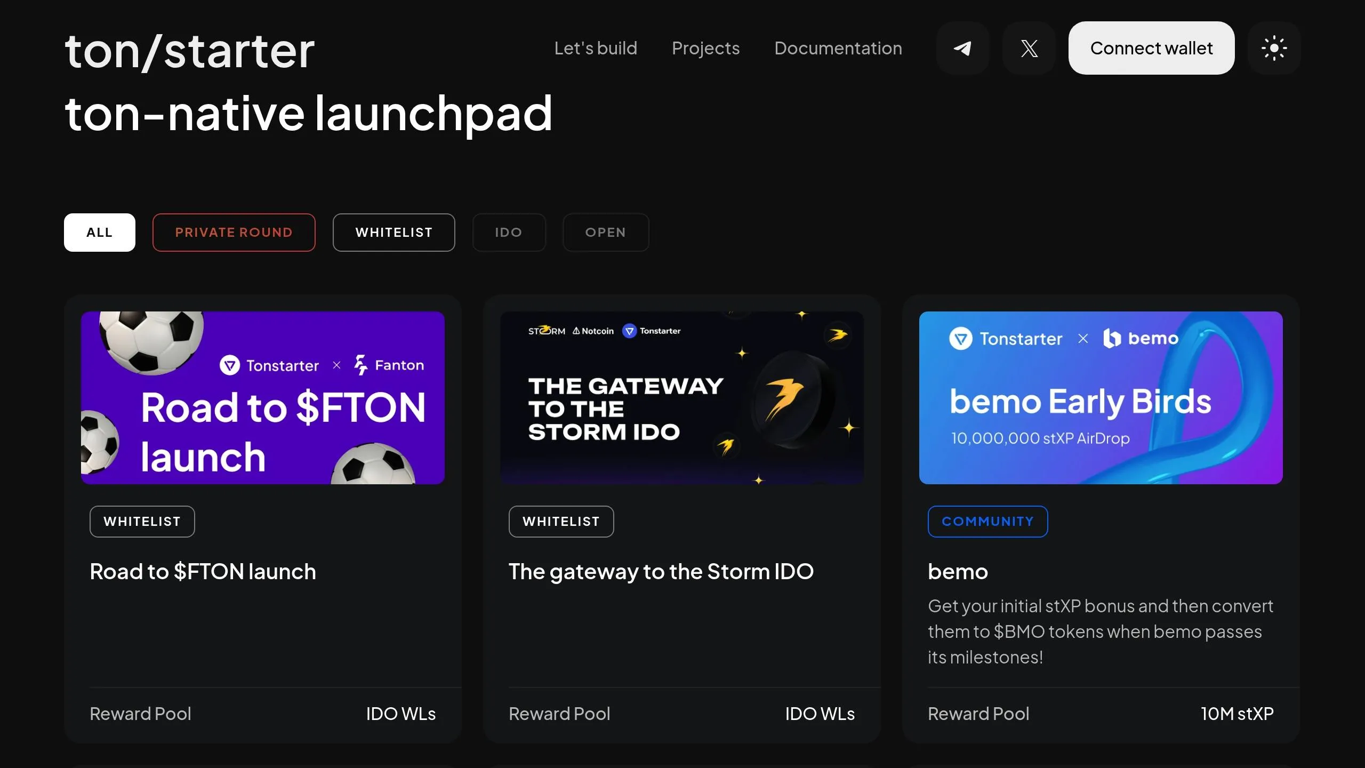
Task: Open the Telegram channel icon
Action: click(962, 48)
